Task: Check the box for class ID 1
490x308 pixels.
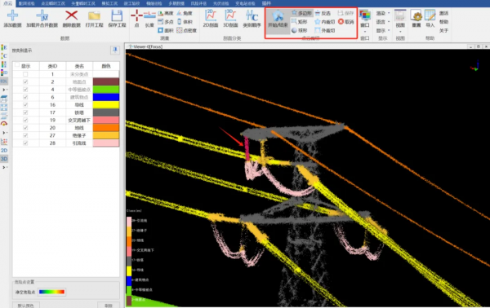Action: point(25,74)
